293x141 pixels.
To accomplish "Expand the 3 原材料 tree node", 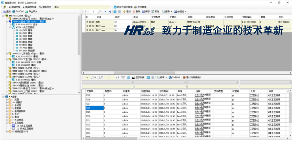I will click(x=7, y=108).
